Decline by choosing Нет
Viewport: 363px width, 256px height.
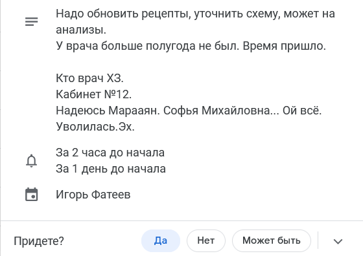(x=206, y=240)
